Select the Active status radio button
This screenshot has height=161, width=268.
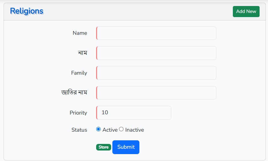coord(98,129)
